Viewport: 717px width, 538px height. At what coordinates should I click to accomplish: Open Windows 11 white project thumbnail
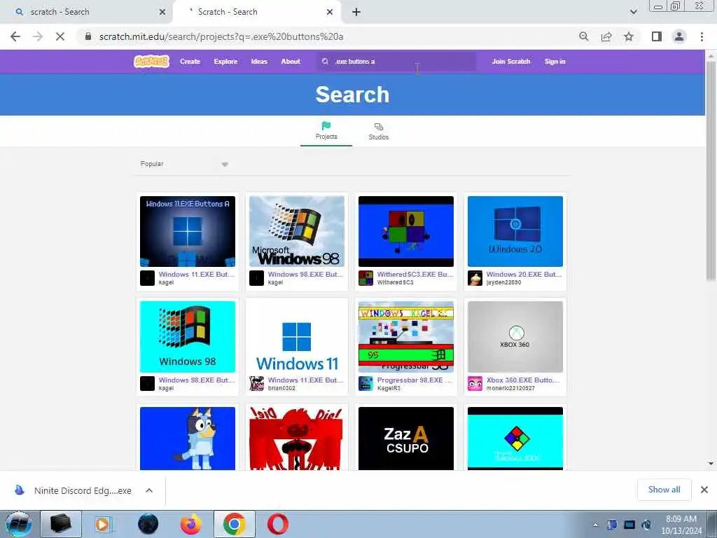(297, 337)
